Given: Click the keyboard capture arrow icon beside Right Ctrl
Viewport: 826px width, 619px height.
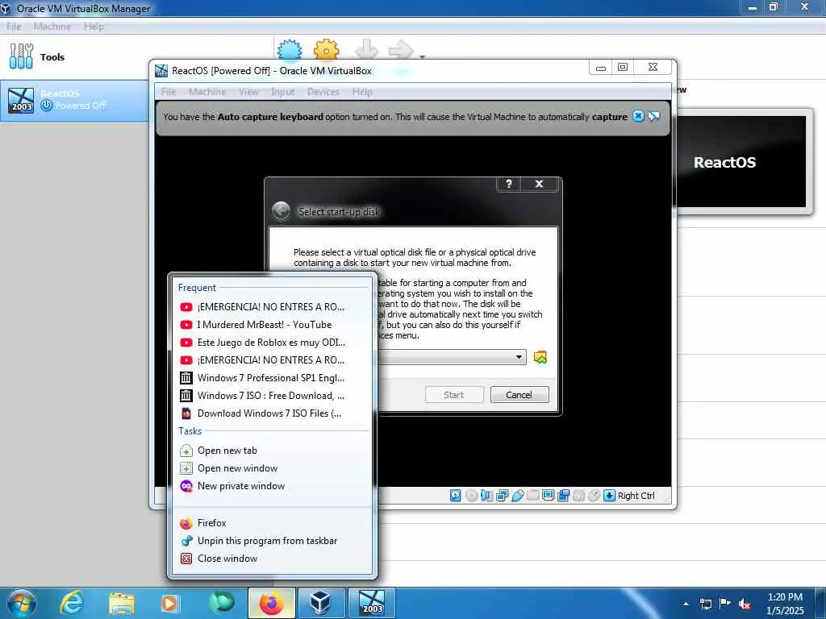Looking at the screenshot, I should click(609, 496).
